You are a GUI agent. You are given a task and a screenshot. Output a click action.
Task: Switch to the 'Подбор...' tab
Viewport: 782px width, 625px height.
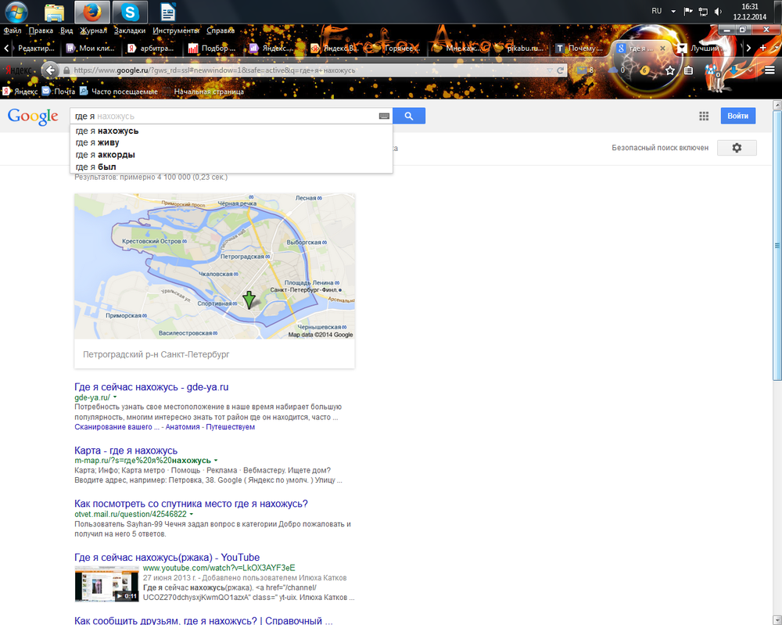(x=213, y=48)
